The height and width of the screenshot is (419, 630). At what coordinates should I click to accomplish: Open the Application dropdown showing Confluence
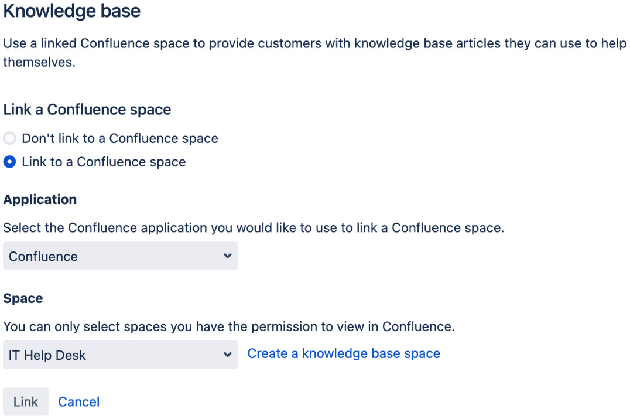[120, 256]
